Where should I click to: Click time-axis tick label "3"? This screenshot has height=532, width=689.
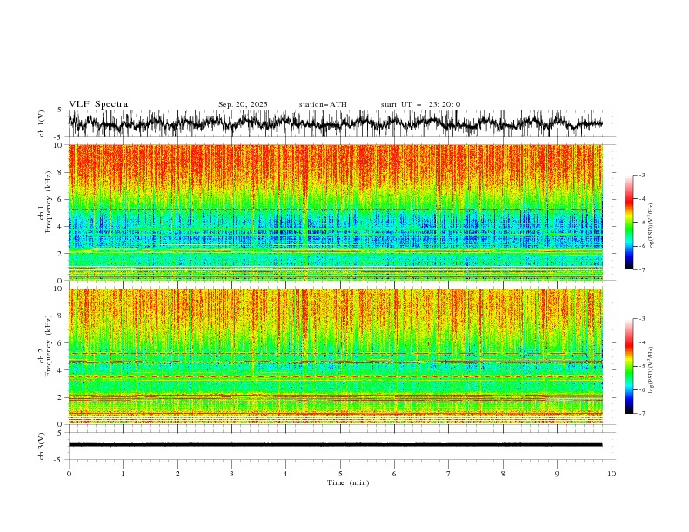pyautogui.click(x=231, y=474)
